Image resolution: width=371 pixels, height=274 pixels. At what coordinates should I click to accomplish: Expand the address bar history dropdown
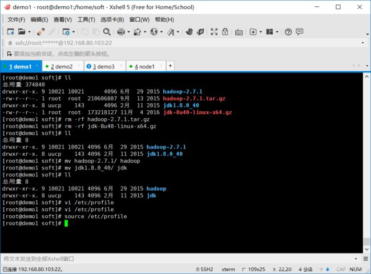(x=362, y=43)
